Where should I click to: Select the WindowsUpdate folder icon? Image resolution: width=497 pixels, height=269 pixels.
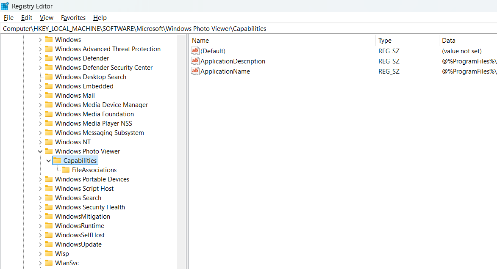[x=49, y=244]
